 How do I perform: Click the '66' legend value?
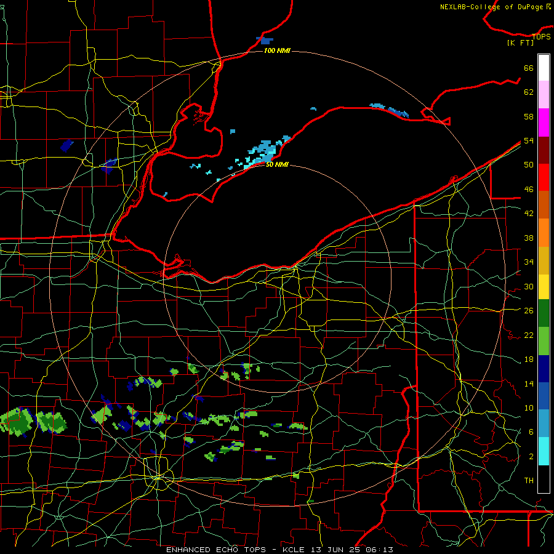click(529, 68)
